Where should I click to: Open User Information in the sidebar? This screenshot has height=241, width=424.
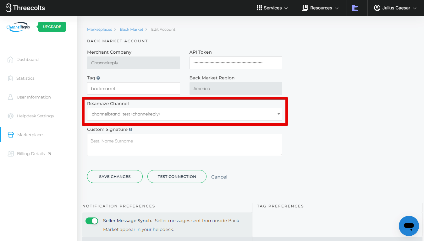(x=29, y=97)
